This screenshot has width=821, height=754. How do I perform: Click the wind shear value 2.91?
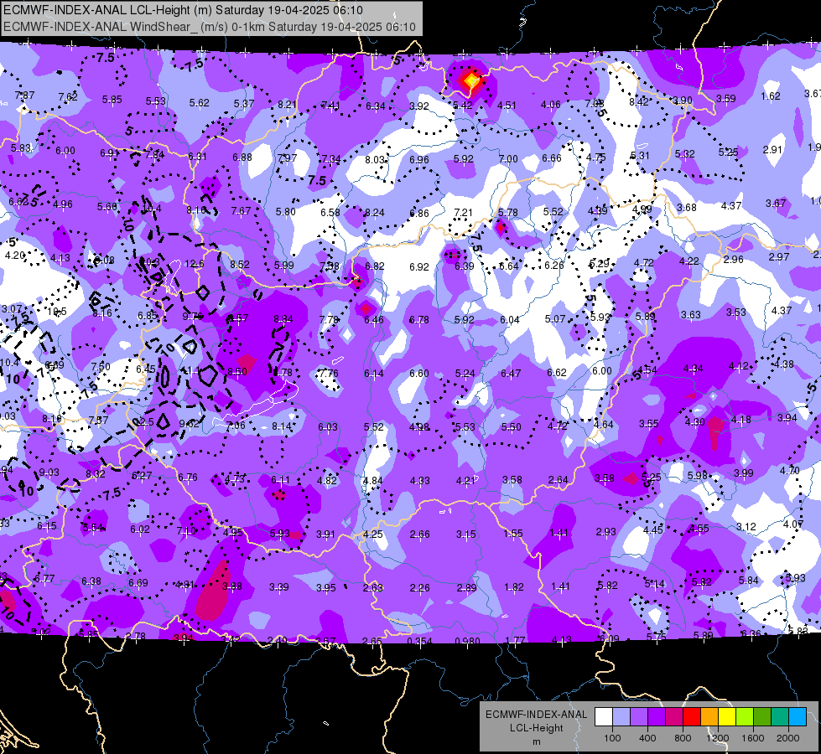772,150
